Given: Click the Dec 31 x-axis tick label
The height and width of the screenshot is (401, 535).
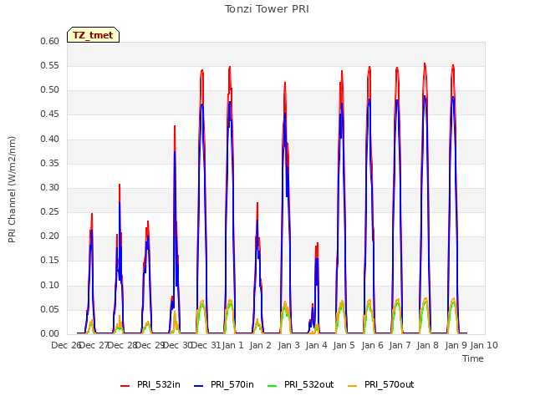Looking at the screenshot, I should coord(206,345).
